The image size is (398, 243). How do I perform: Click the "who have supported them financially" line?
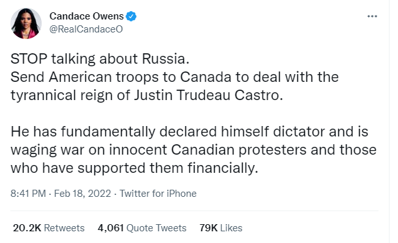tap(134, 168)
